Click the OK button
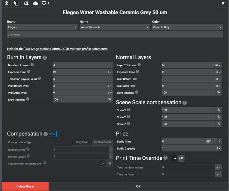The height and width of the screenshot is (191, 229). (x=138, y=186)
